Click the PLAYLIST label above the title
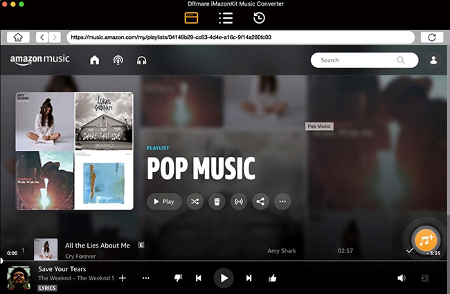Viewport: 450px width, 294px height. pos(158,148)
